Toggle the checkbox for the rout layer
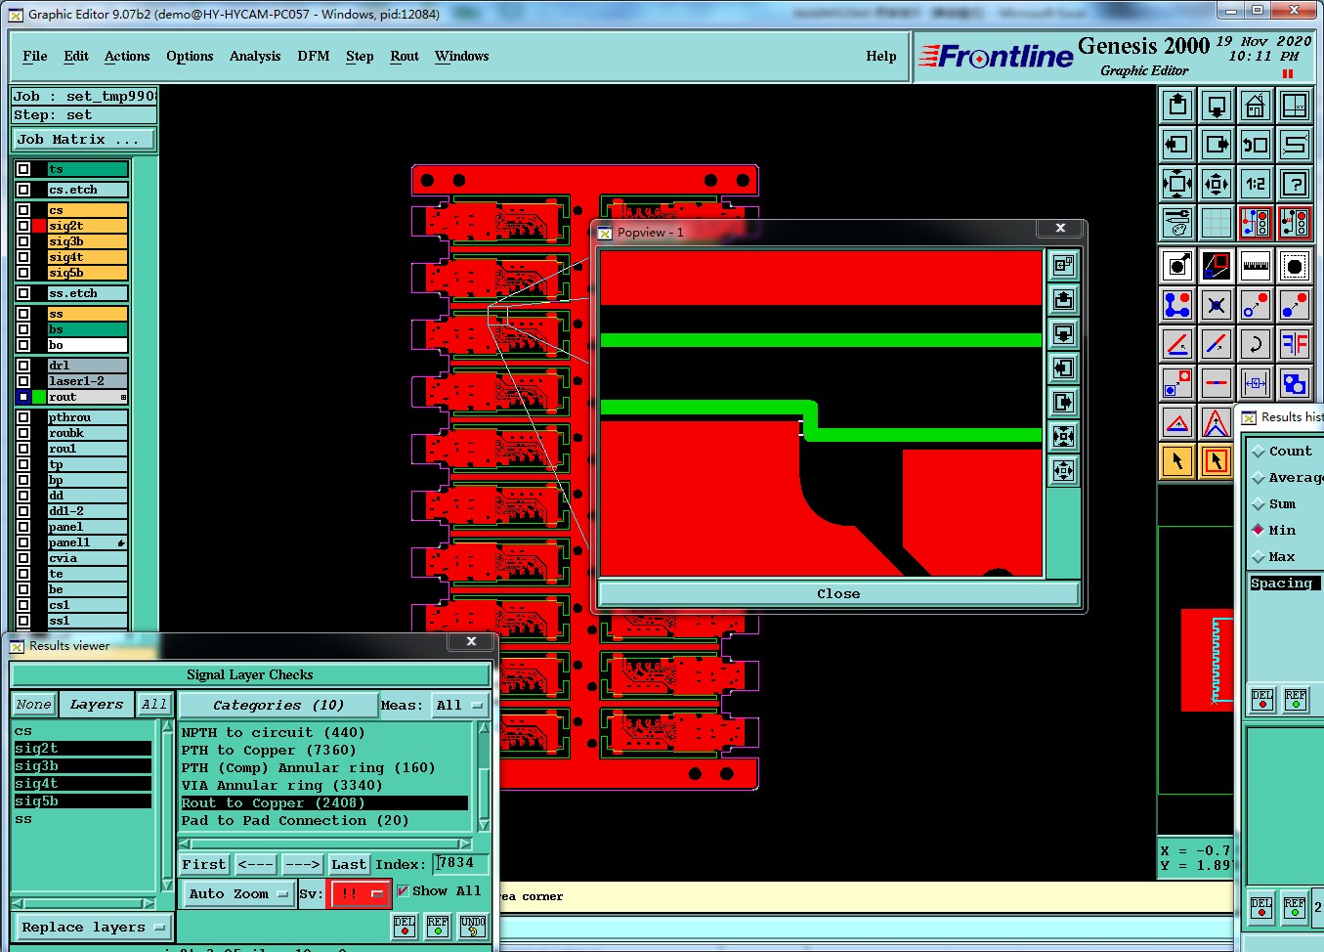This screenshot has height=952, width=1324. point(23,397)
